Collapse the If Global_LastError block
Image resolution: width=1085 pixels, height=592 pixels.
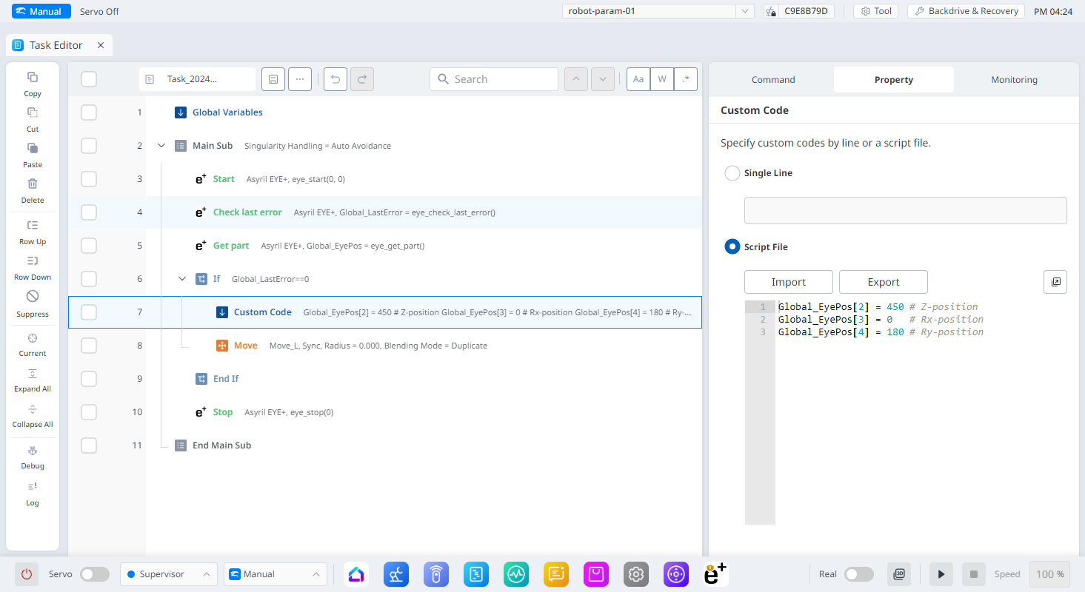[182, 279]
